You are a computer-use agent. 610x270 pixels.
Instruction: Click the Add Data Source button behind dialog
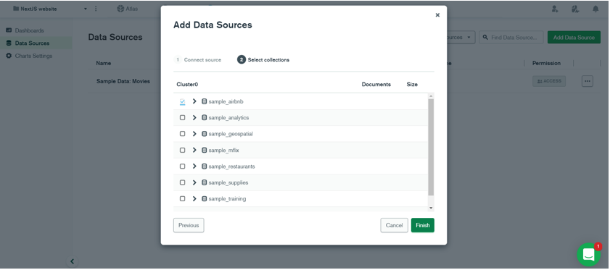pyautogui.click(x=574, y=38)
